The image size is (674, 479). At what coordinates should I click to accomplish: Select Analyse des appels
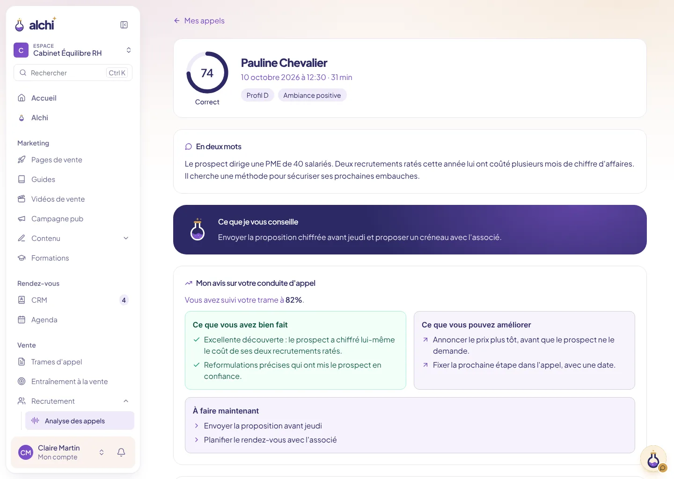pos(80,421)
